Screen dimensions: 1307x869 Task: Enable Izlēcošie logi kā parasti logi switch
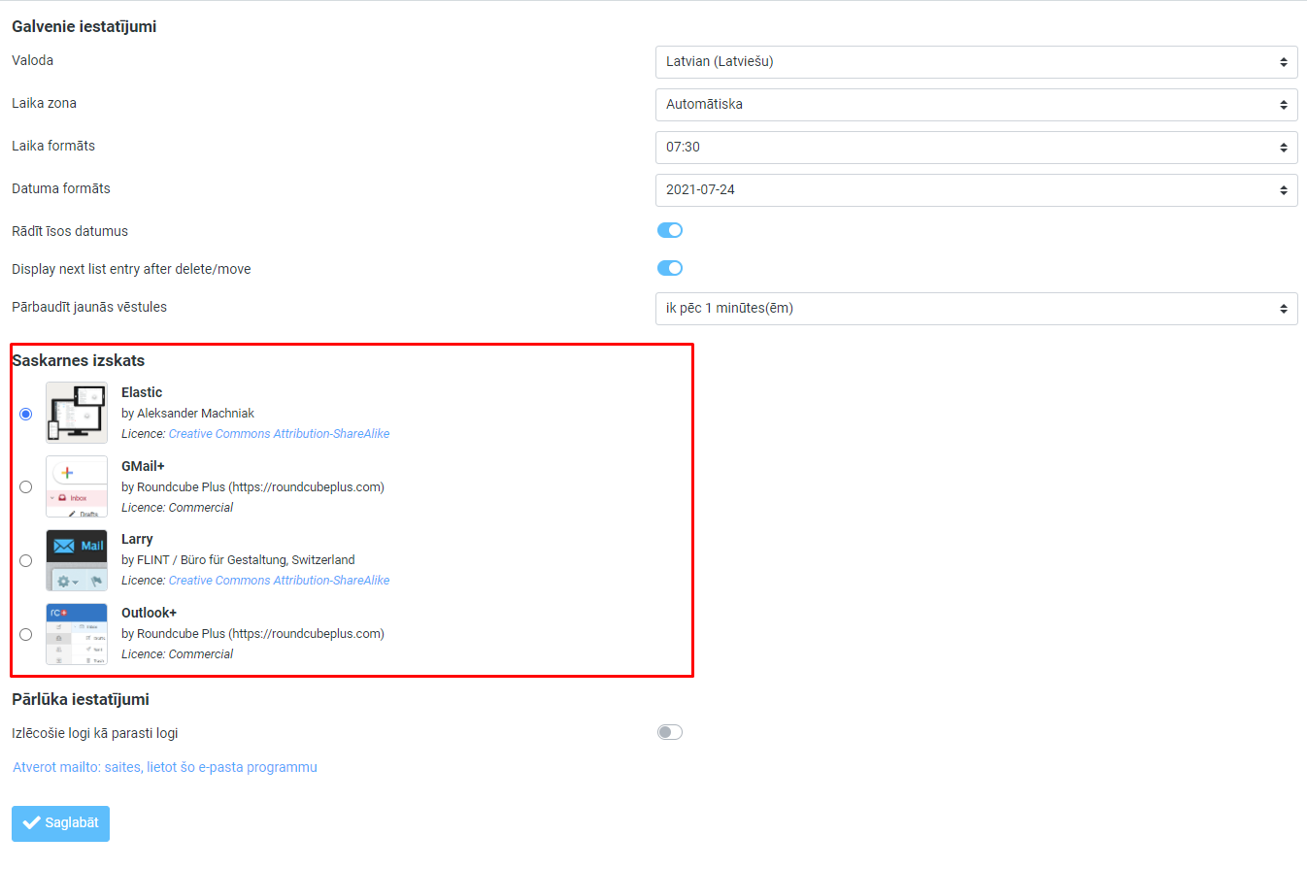click(670, 732)
